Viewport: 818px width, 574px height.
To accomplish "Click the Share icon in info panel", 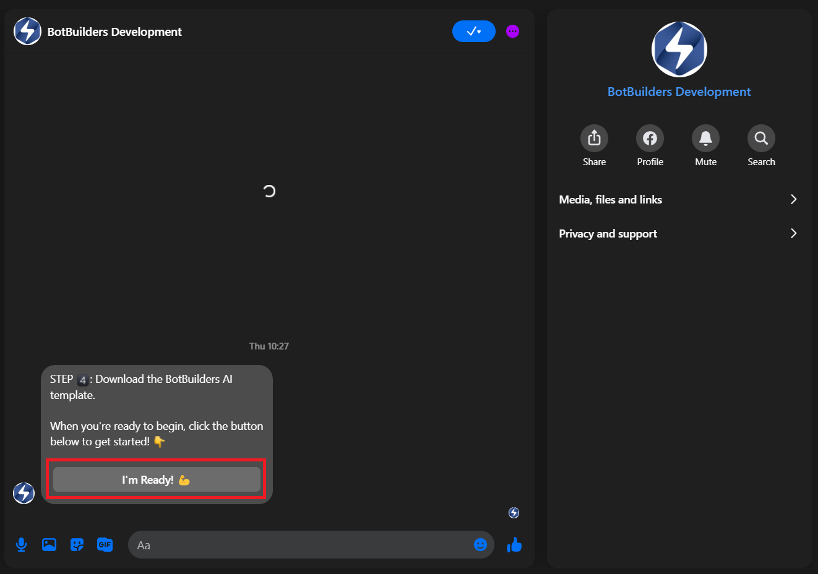I will (594, 138).
